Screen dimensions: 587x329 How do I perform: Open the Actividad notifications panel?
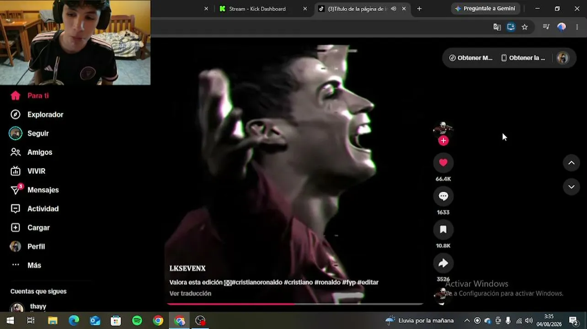point(35,209)
